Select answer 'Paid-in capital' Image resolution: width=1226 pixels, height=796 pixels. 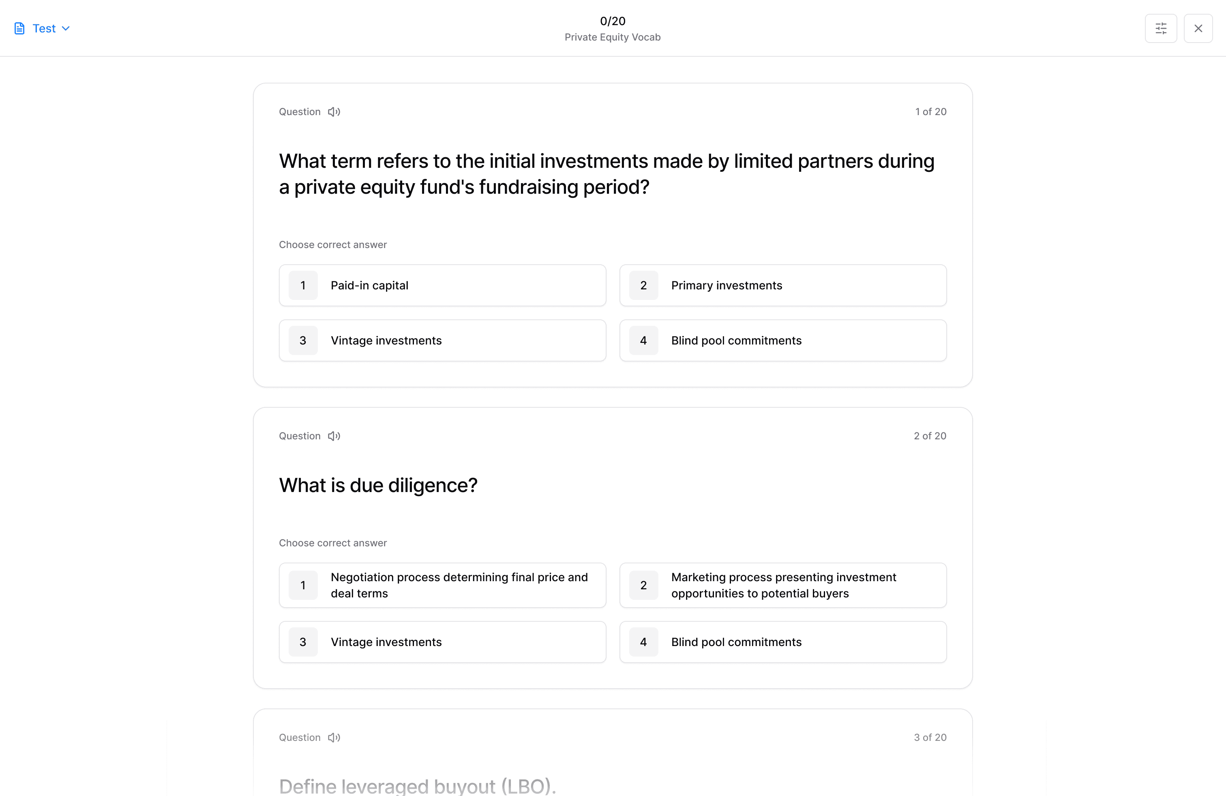pyautogui.click(x=442, y=285)
